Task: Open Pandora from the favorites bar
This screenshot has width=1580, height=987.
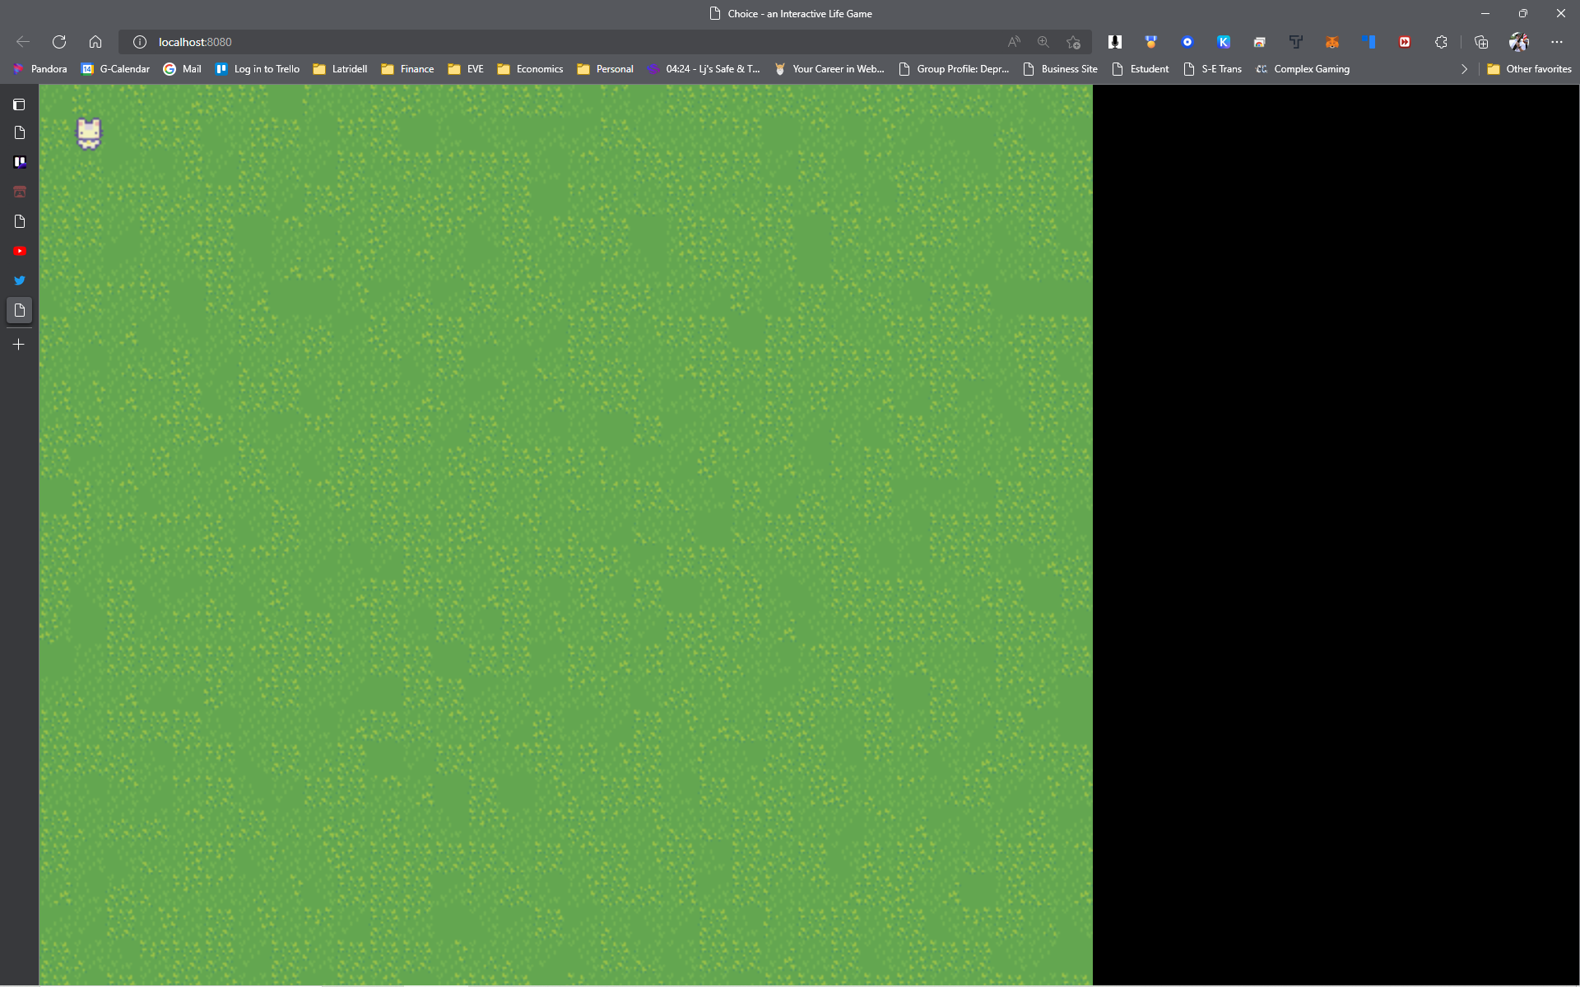Action: coord(39,69)
